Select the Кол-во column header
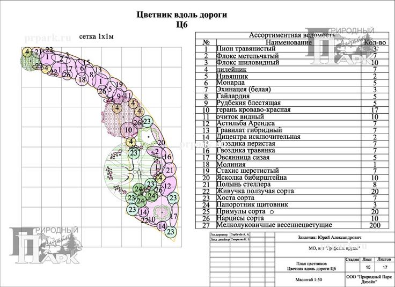395x287 pixels. click(x=375, y=42)
